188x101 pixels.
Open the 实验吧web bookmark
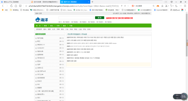point(175,10)
